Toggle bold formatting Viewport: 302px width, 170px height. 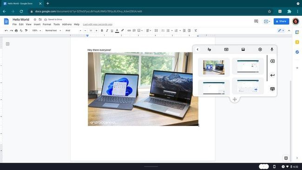(x=102, y=31)
